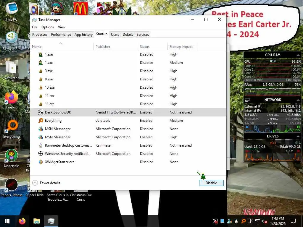Select the XWidgetStarter.exe row name

coord(59,162)
